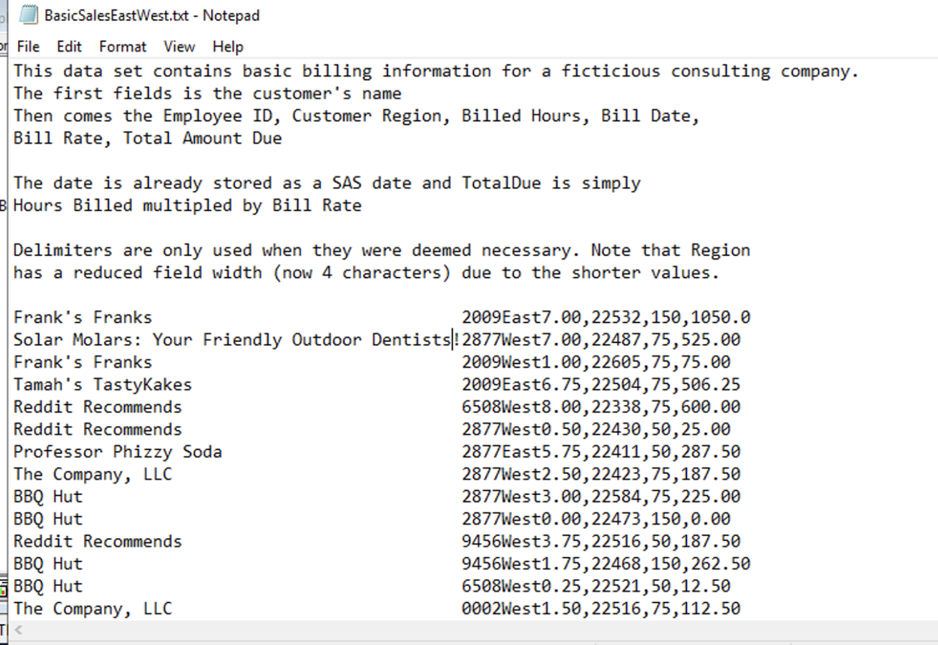This screenshot has width=938, height=645.
Task: Click 'Tamah's TastyKakes' customer name
Action: coord(103,385)
